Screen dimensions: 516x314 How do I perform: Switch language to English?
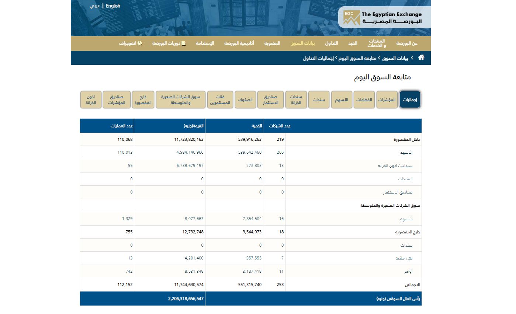(x=113, y=6)
